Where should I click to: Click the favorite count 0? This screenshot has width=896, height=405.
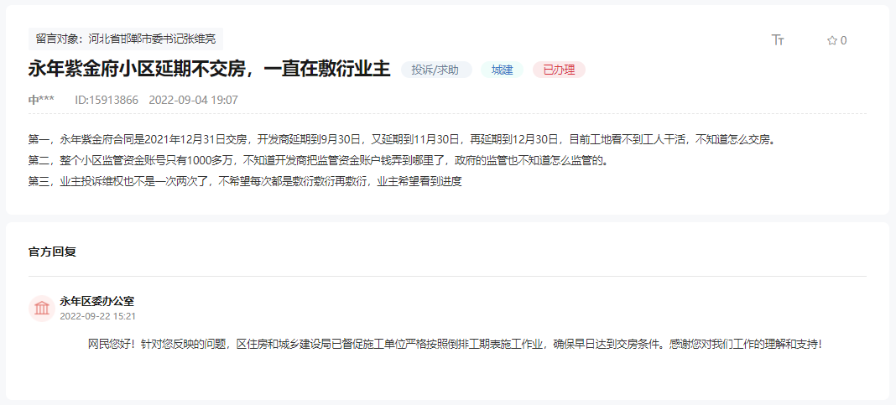pyautogui.click(x=843, y=40)
